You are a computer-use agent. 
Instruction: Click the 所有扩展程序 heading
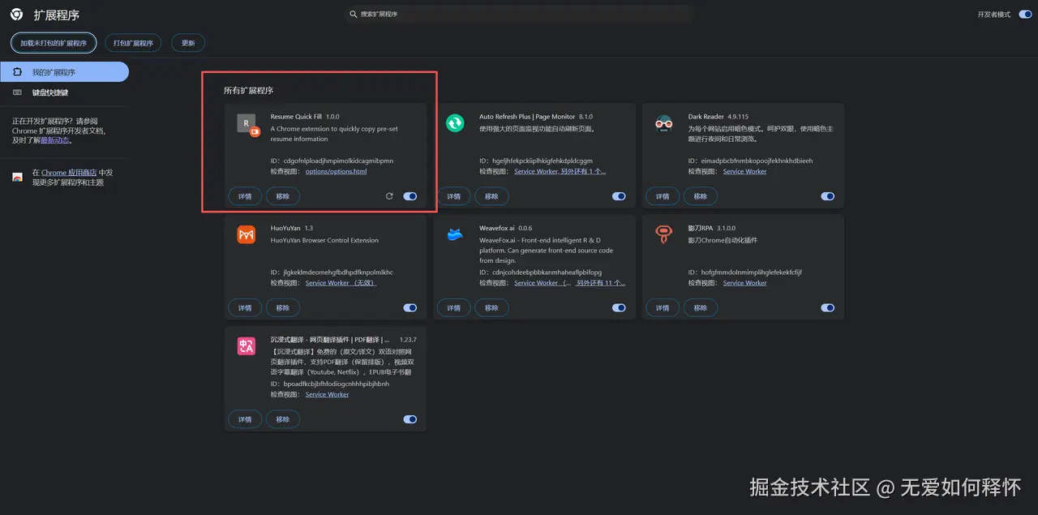(x=248, y=90)
